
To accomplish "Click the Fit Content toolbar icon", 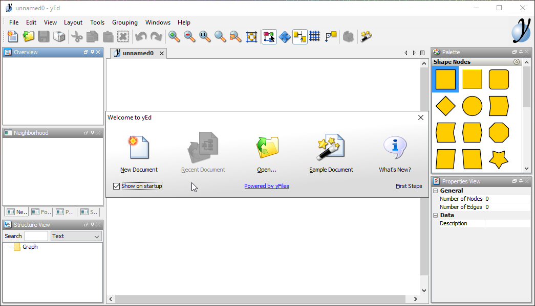I will 251,36.
